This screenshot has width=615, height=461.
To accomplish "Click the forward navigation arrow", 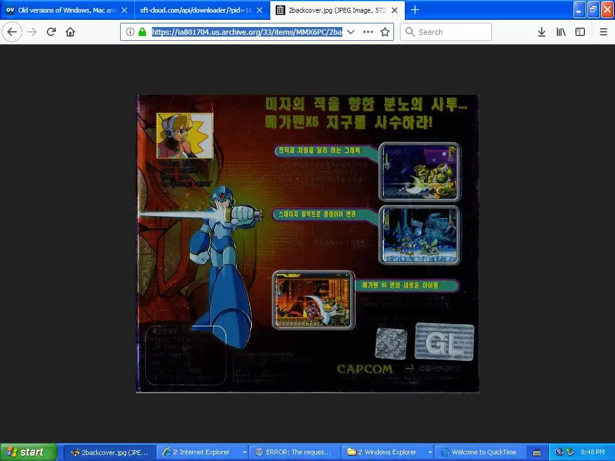I will point(32,32).
